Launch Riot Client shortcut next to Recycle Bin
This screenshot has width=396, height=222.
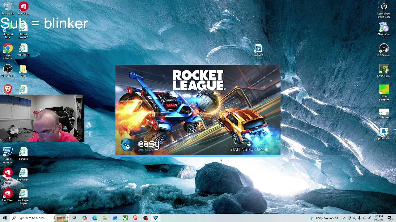point(24,8)
